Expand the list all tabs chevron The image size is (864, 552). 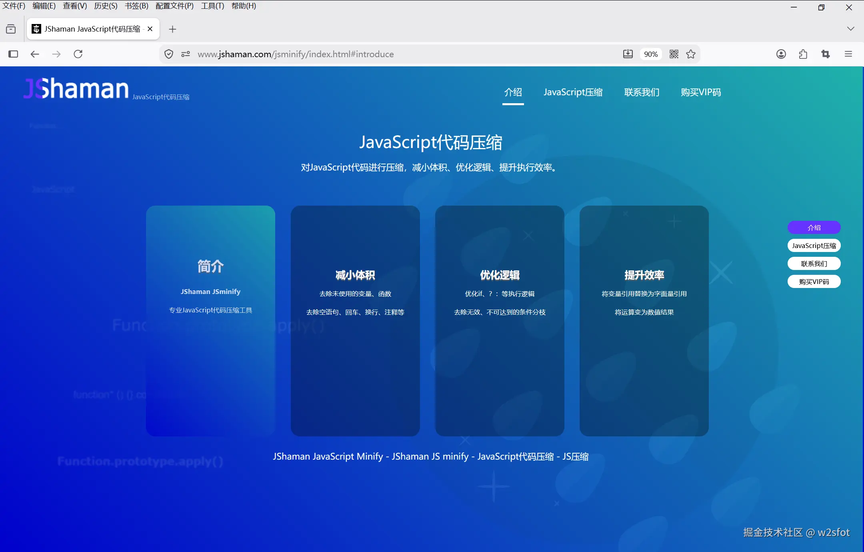coord(850,29)
